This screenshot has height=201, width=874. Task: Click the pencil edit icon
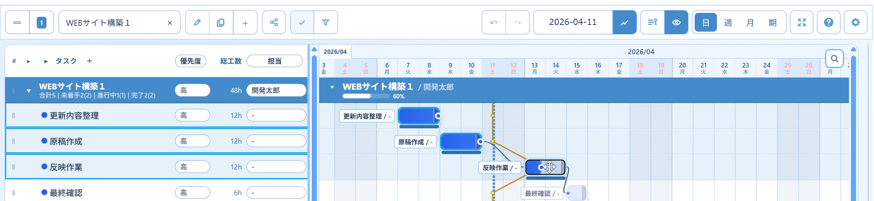coord(197,23)
